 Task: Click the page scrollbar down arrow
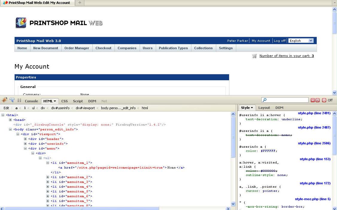tap(334, 93)
